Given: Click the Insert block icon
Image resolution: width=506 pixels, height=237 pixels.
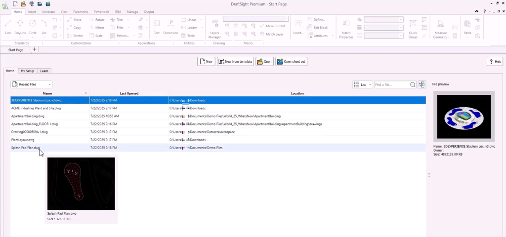Looking at the screenshot, I should coord(298,27).
